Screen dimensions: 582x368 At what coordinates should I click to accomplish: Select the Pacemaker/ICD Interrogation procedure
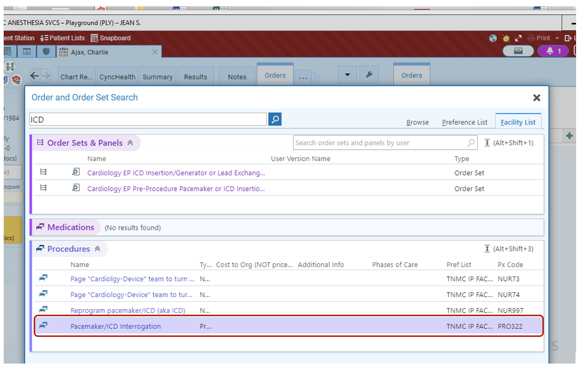(116, 326)
